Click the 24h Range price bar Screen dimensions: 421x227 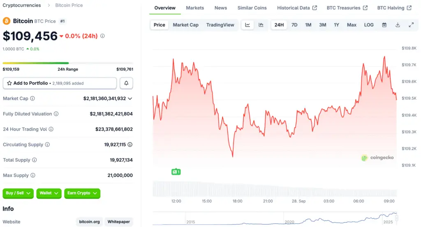(68, 63)
